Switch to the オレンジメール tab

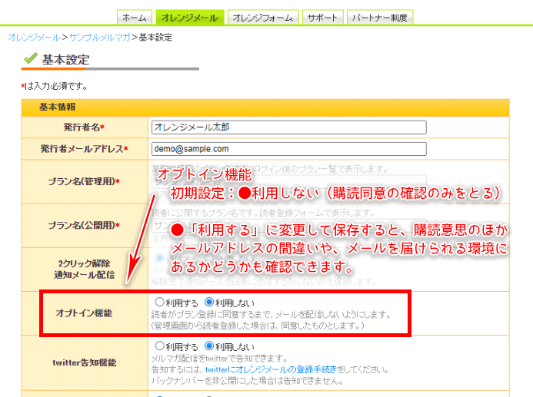click(190, 18)
